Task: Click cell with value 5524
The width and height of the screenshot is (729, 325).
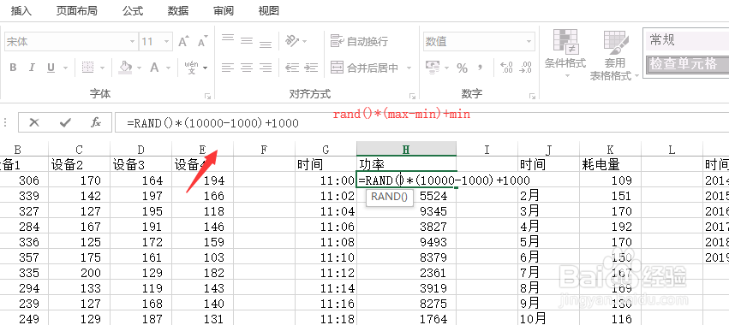Action: point(406,196)
